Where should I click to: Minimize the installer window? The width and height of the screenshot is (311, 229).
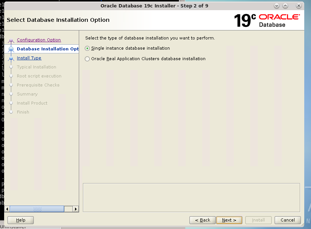(276, 6)
